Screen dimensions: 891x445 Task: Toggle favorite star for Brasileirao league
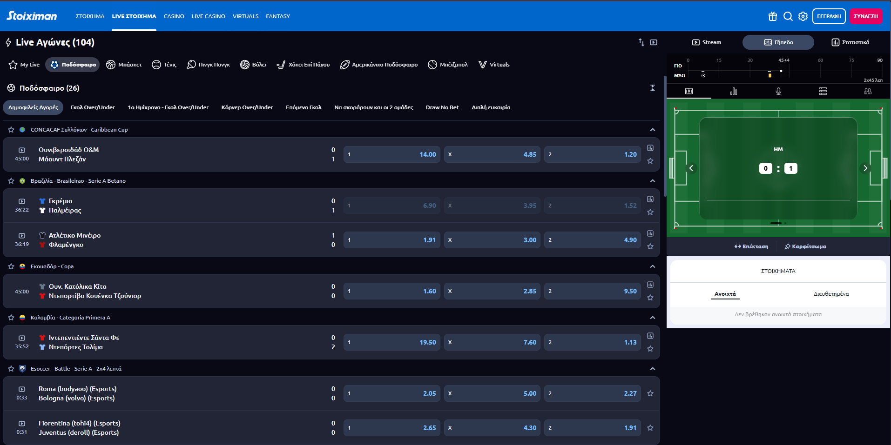(x=11, y=181)
